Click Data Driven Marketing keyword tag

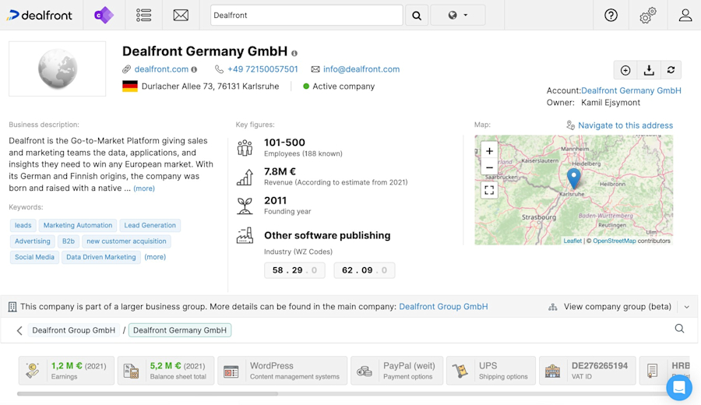click(101, 257)
